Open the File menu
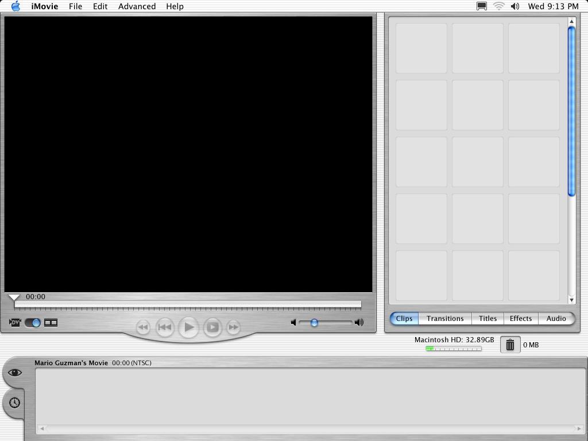The width and height of the screenshot is (588, 441). (75, 6)
